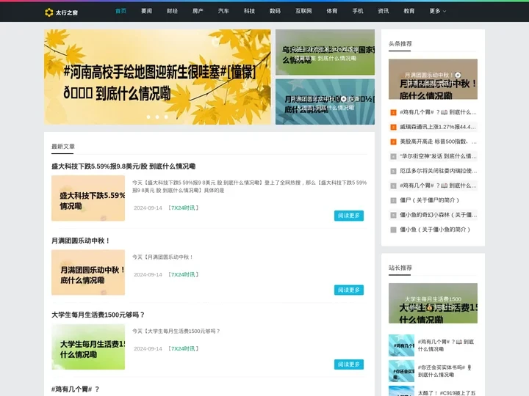Navigate to the 汽车 section
This screenshot has width=529, height=396.
pos(223,11)
